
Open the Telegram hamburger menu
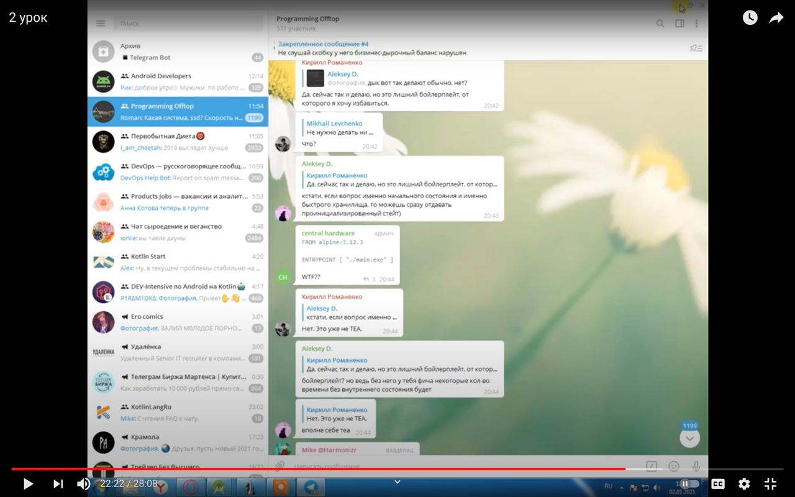pos(101,24)
